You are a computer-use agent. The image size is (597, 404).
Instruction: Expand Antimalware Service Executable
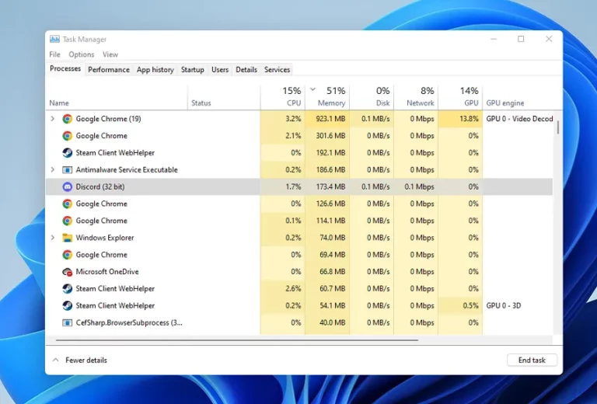click(53, 169)
